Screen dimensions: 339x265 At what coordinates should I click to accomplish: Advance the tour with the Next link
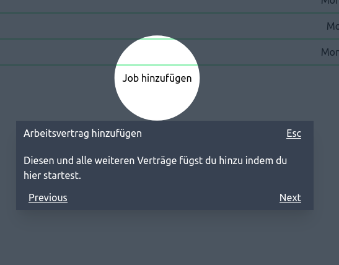(290, 198)
